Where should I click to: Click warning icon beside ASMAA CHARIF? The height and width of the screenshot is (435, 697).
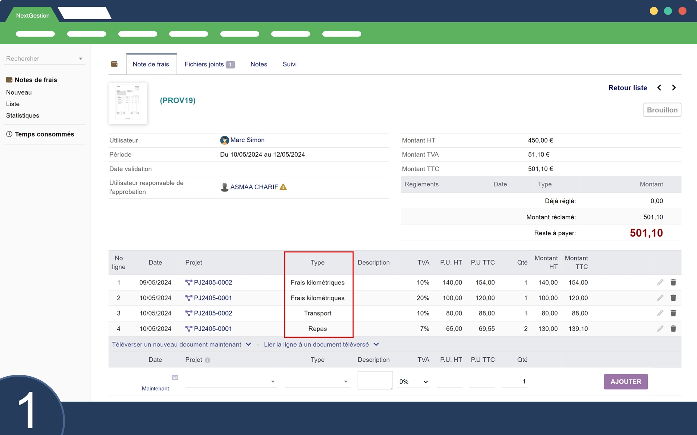point(284,187)
